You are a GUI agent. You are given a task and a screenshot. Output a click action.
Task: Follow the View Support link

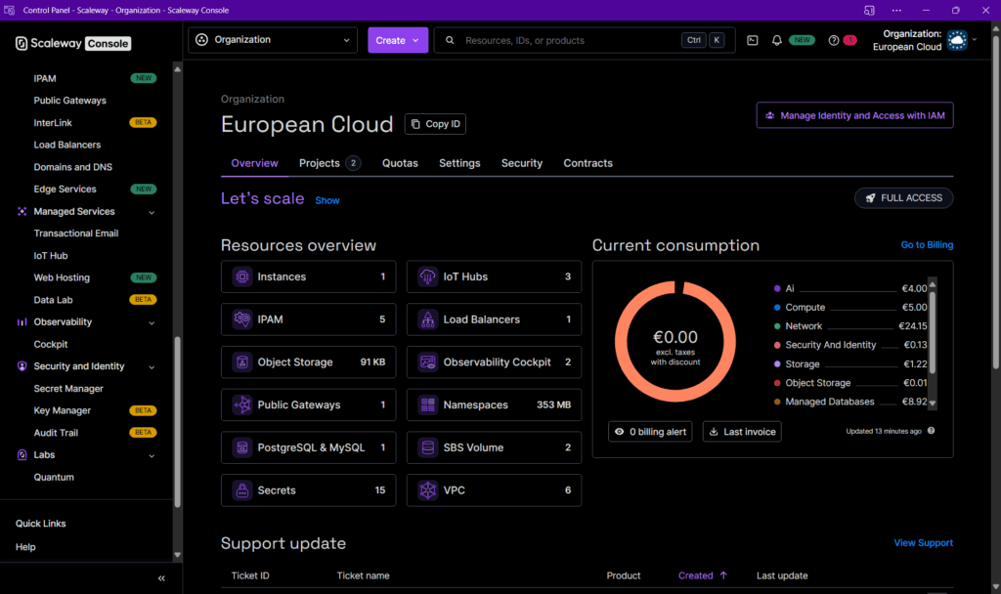[x=923, y=543]
